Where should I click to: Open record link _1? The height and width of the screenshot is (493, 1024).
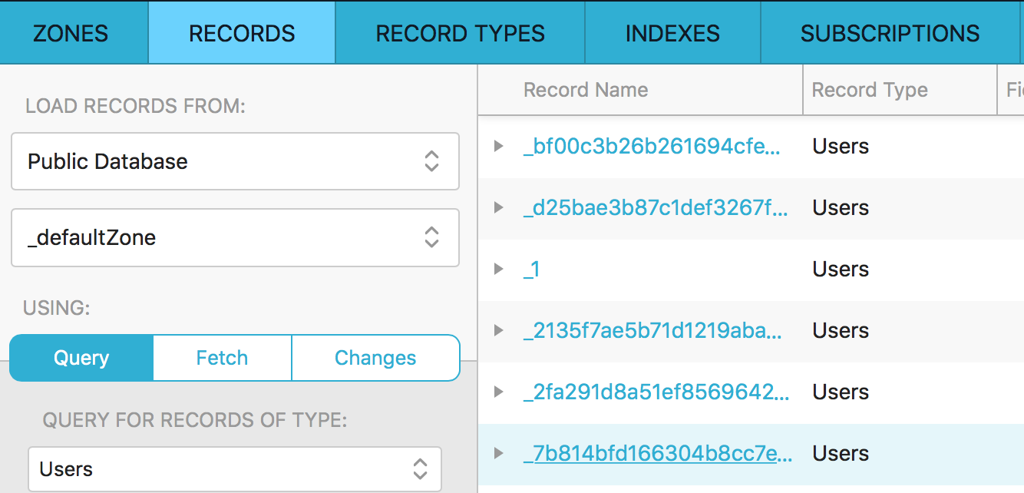point(531,270)
